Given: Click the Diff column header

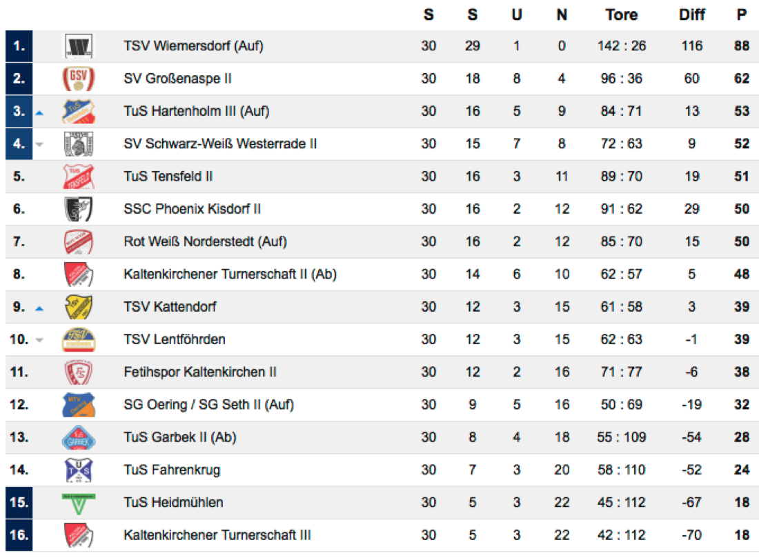Looking at the screenshot, I should [x=692, y=14].
